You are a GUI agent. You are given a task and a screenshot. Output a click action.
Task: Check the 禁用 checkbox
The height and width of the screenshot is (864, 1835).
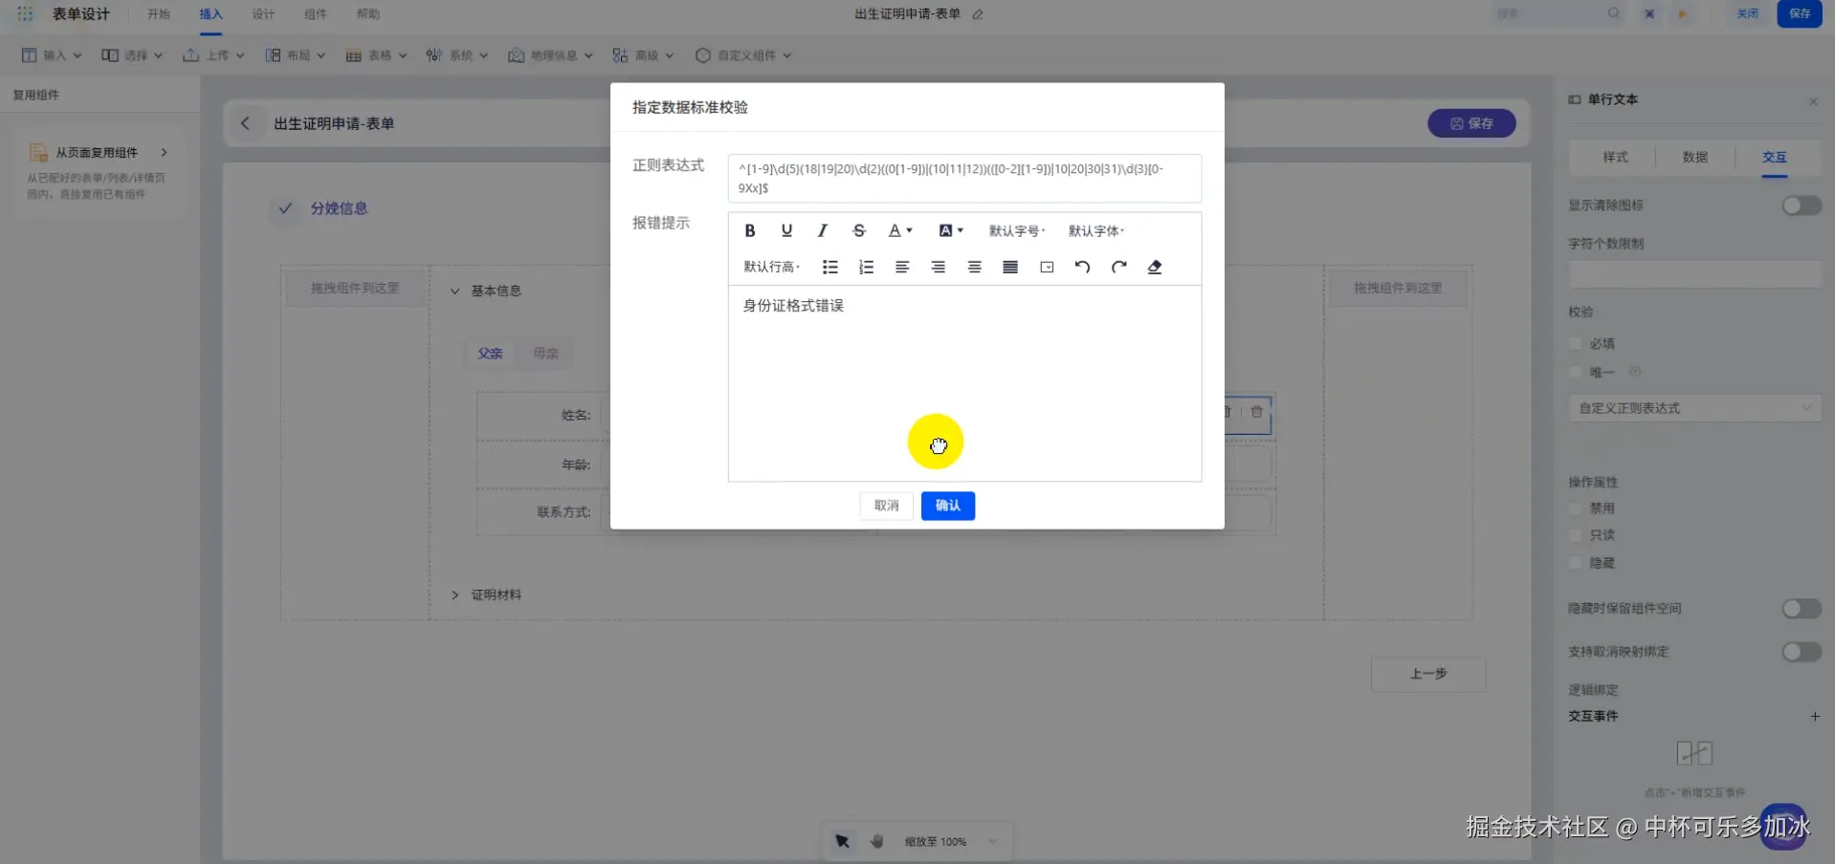(1576, 508)
